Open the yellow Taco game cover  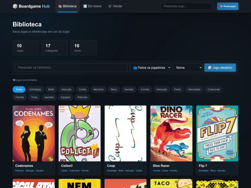pos(171,183)
